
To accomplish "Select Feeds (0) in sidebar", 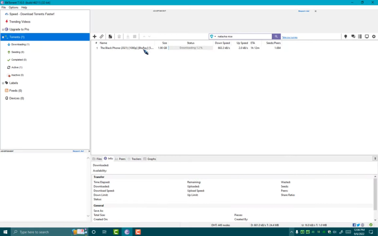I will tap(15, 90).
